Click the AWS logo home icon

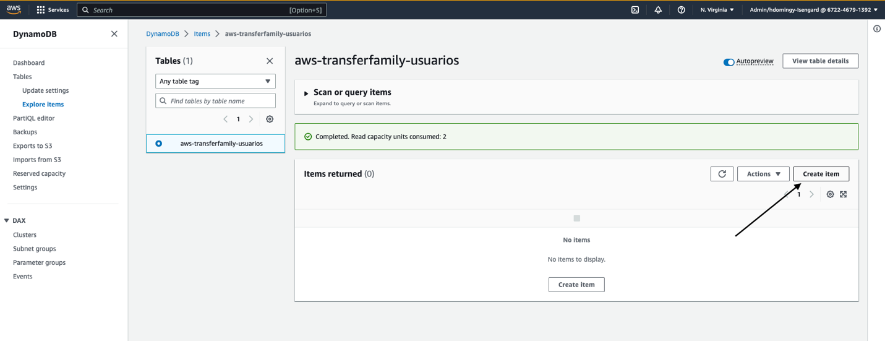tap(14, 9)
